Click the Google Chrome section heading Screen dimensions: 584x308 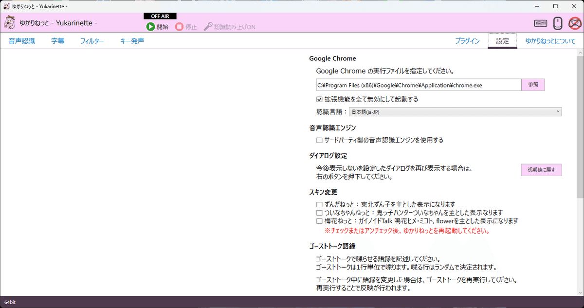click(332, 58)
